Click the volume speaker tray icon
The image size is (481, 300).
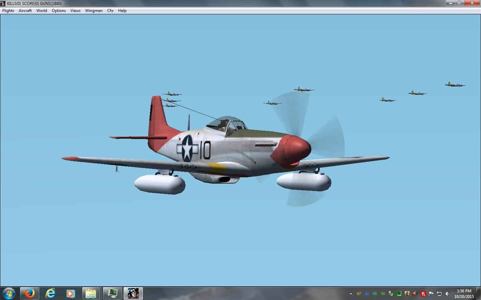[447, 294]
